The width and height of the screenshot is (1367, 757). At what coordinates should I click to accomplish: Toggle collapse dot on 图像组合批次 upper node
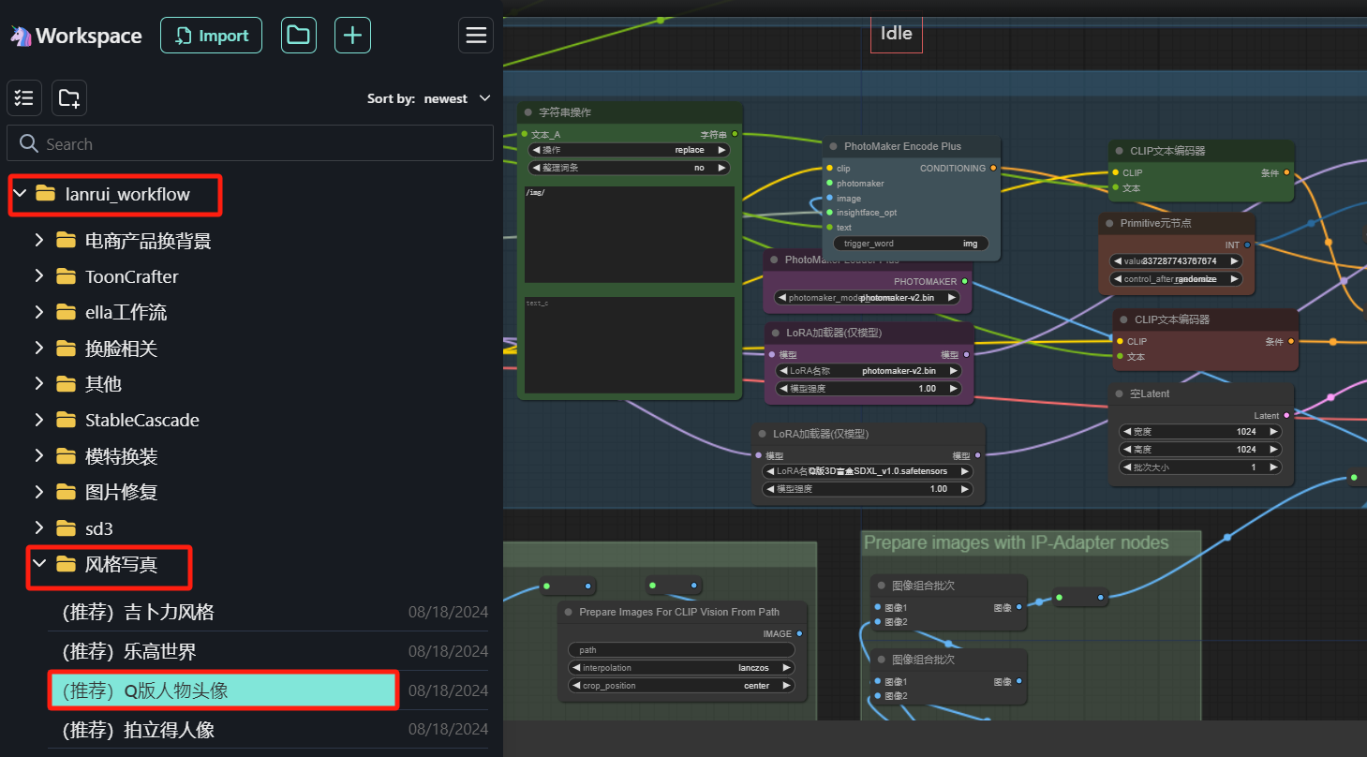pos(881,586)
